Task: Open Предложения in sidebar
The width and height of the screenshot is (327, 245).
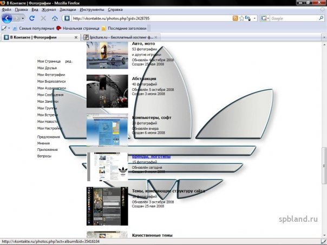Action: coord(48,137)
